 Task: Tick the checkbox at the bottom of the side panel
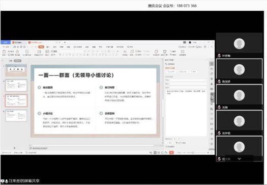[166, 146]
